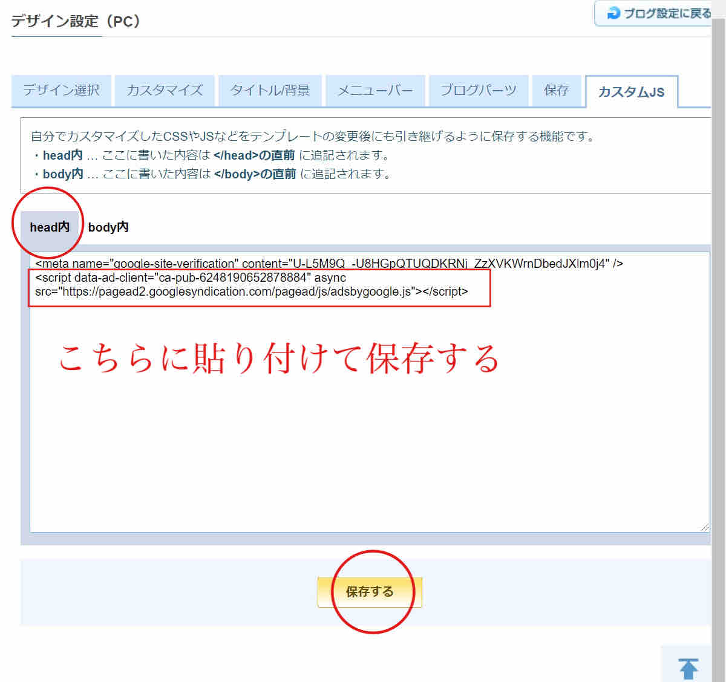
Task: Return via ブログ設定に戻る button
Action: (x=653, y=13)
